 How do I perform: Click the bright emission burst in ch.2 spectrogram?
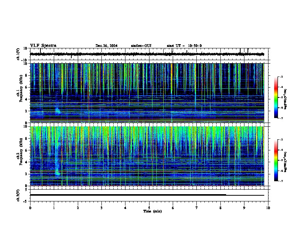[x=57, y=172]
